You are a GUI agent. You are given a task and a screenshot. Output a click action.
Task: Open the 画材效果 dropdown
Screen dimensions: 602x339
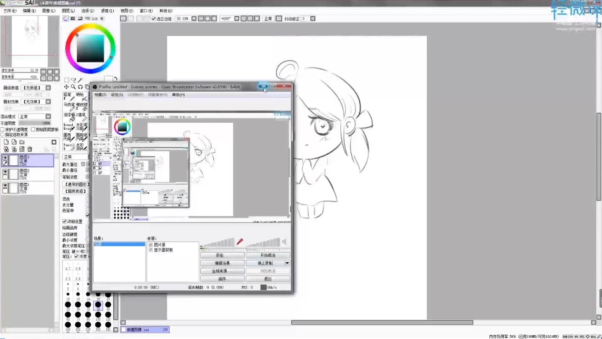coord(48,101)
